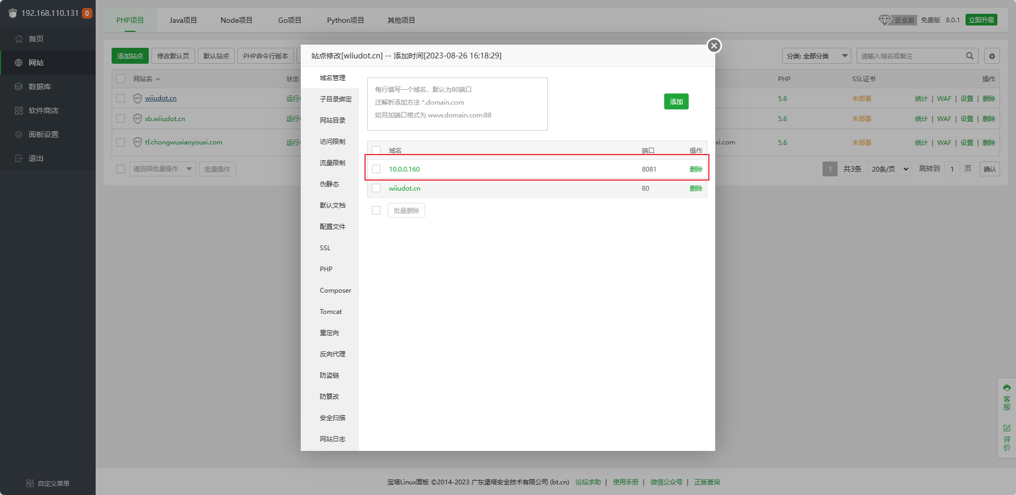The height and width of the screenshot is (495, 1016).
Task: Click the green 添加 button
Action: tap(676, 101)
